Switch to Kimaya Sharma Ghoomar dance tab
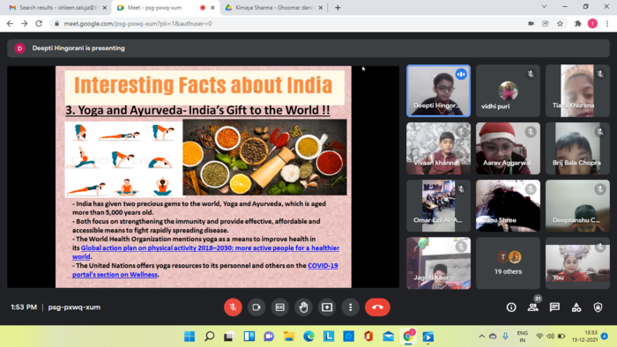This screenshot has width=617, height=347. tap(274, 7)
